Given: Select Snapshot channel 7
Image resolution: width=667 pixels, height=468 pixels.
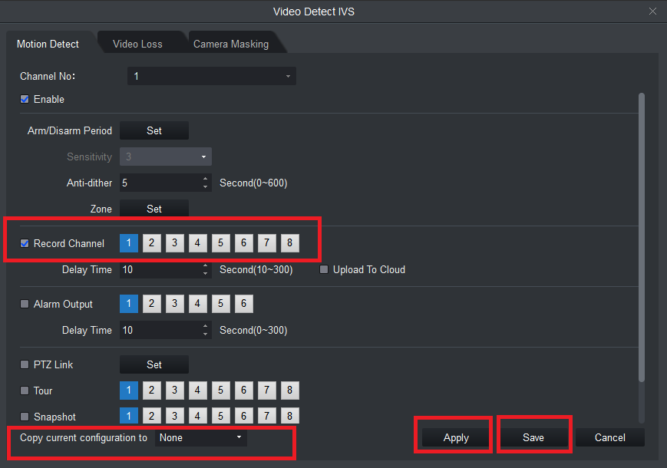Looking at the screenshot, I should [266, 416].
